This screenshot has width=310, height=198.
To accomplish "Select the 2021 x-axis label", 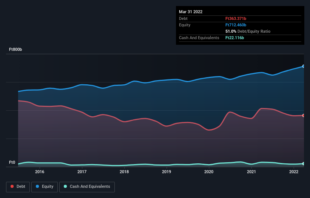I will pos(251,172).
